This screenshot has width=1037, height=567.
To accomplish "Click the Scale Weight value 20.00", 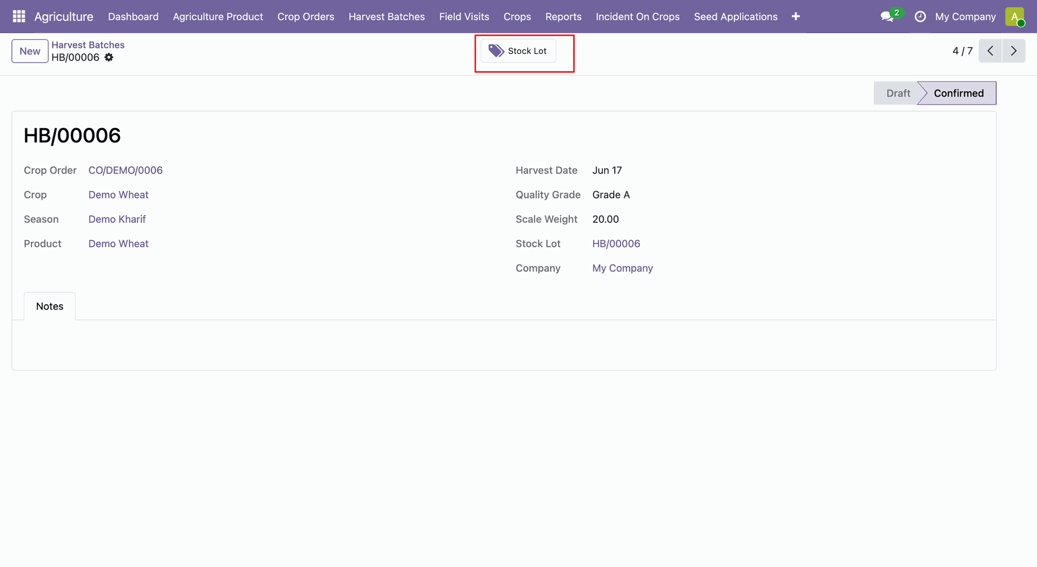I will pos(605,220).
